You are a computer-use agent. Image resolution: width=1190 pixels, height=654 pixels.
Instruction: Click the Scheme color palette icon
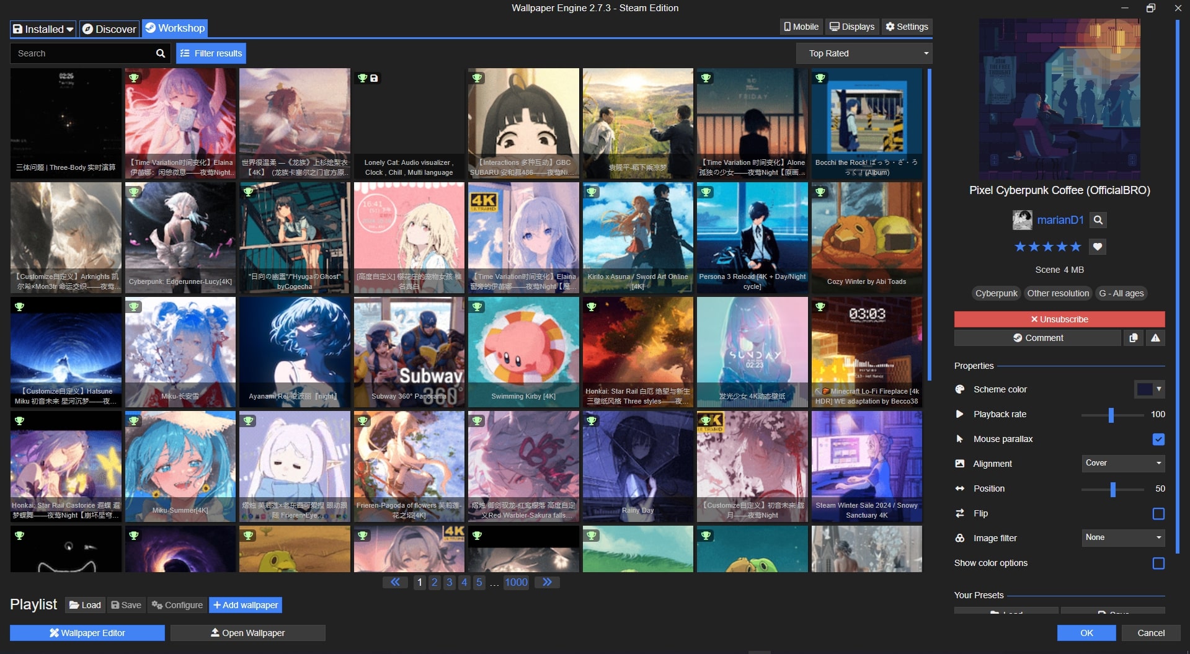(x=960, y=389)
